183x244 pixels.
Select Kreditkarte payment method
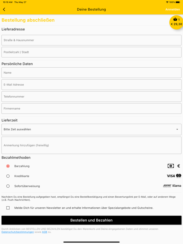(x=8, y=176)
